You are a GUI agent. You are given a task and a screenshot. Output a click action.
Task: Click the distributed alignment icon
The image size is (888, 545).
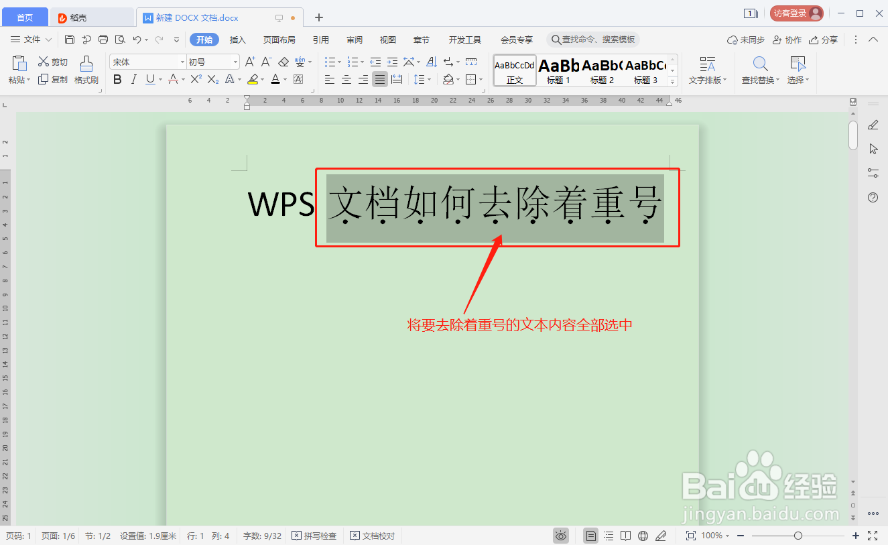(x=397, y=79)
